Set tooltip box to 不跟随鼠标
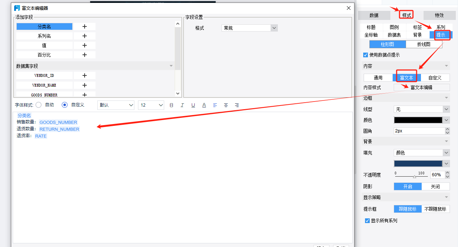This screenshot has height=247, width=458. (435, 209)
